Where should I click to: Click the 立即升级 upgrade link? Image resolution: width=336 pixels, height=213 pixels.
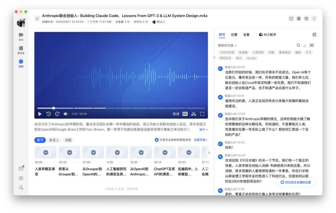[x=201, y=140]
